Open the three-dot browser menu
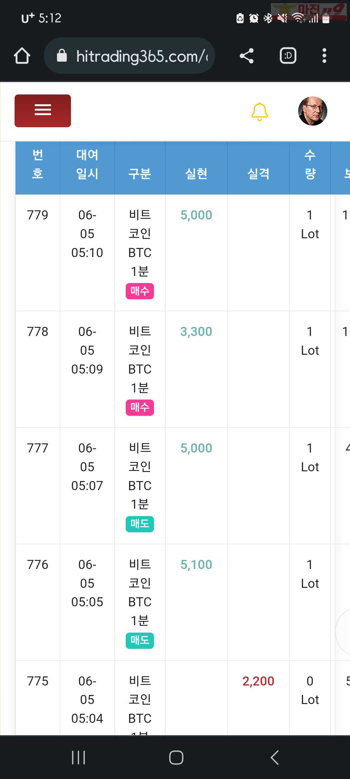 (x=324, y=56)
